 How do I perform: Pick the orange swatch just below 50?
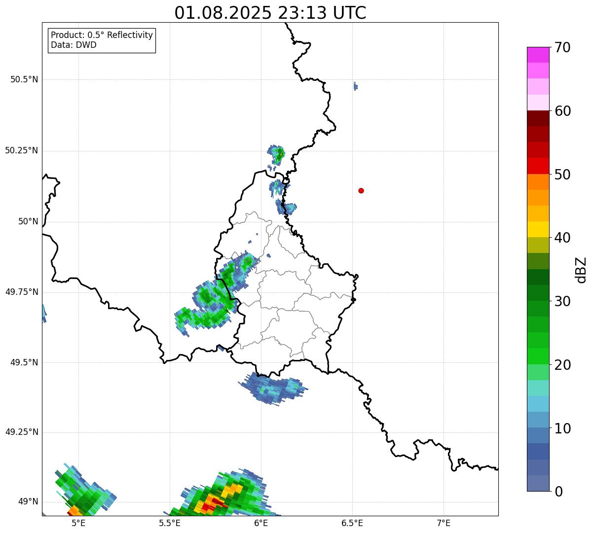tap(538, 182)
